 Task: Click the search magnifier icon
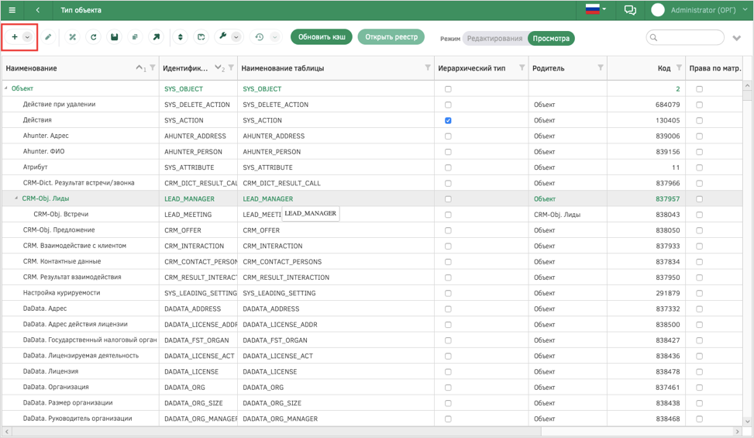click(x=653, y=37)
